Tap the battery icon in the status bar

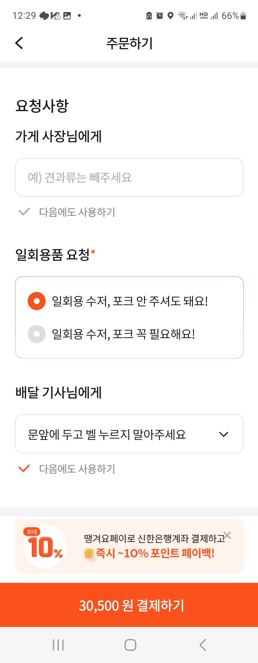coord(243,16)
